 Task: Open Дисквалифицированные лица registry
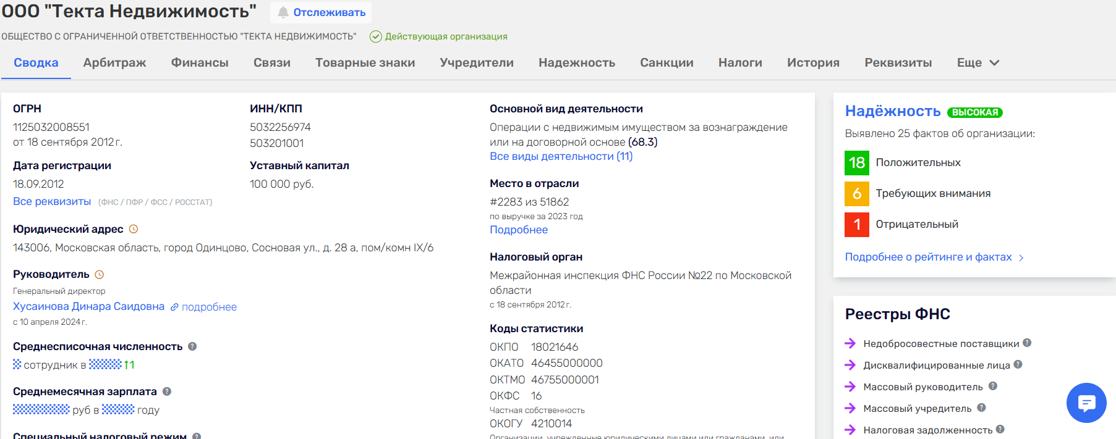(x=937, y=365)
